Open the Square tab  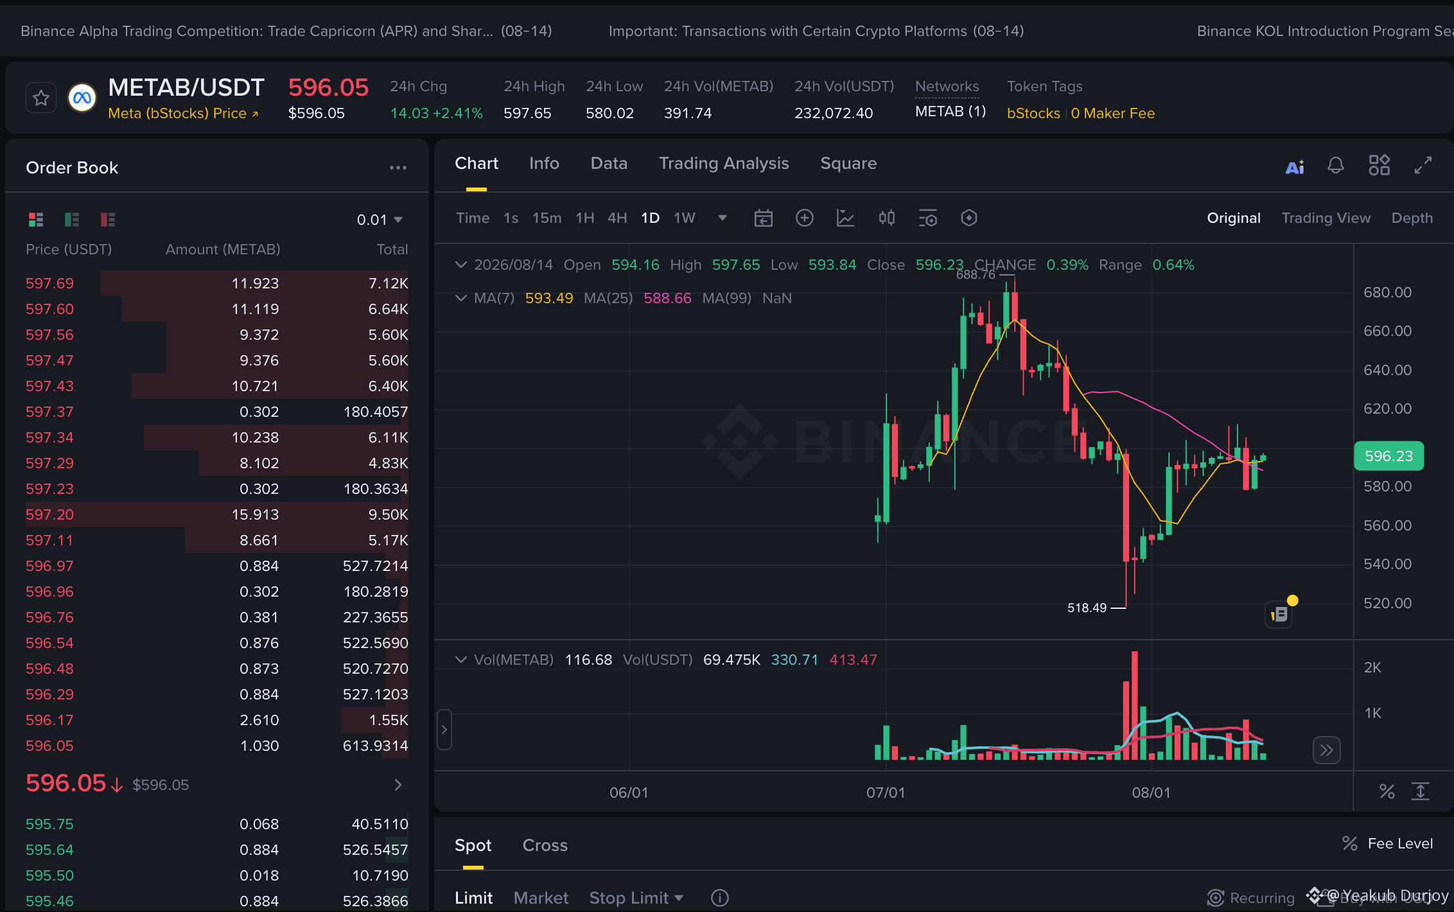tap(848, 164)
